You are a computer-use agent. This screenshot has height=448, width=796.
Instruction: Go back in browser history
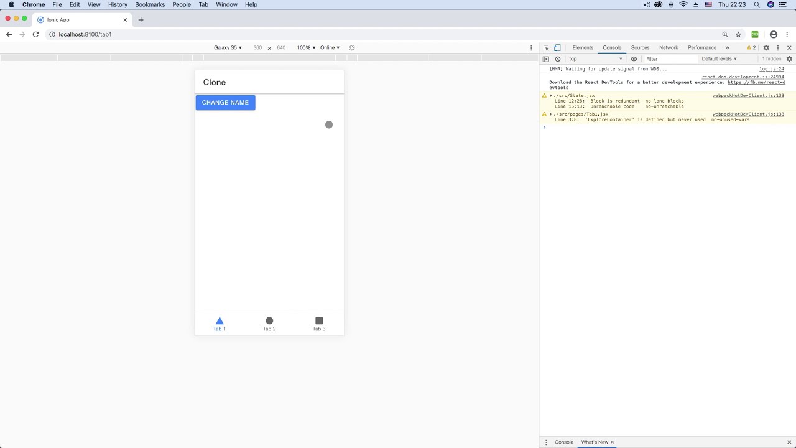[9, 35]
